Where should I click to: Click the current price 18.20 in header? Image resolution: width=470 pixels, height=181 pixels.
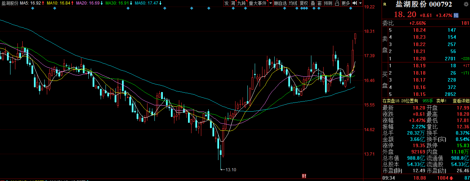coord(405,15)
